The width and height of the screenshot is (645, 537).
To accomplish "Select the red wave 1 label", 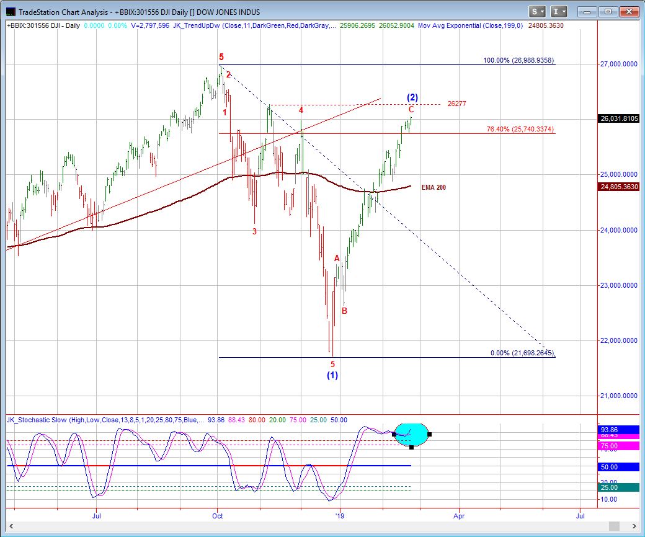I will point(225,112).
